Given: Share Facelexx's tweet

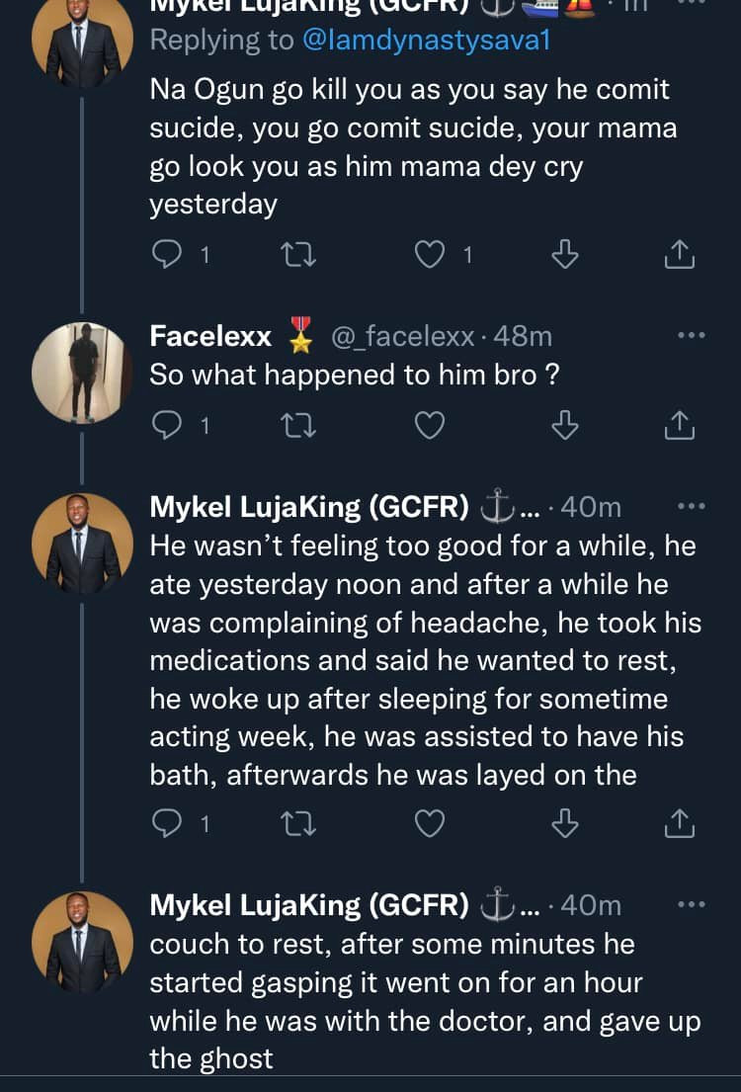Looking at the screenshot, I should pyautogui.click(x=679, y=425).
